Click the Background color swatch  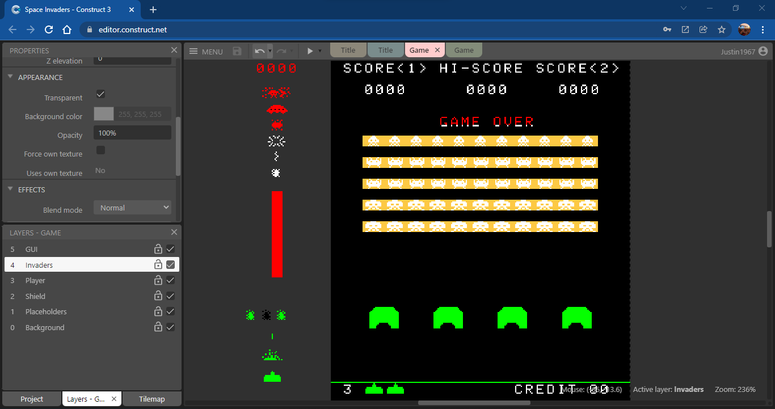coord(104,114)
